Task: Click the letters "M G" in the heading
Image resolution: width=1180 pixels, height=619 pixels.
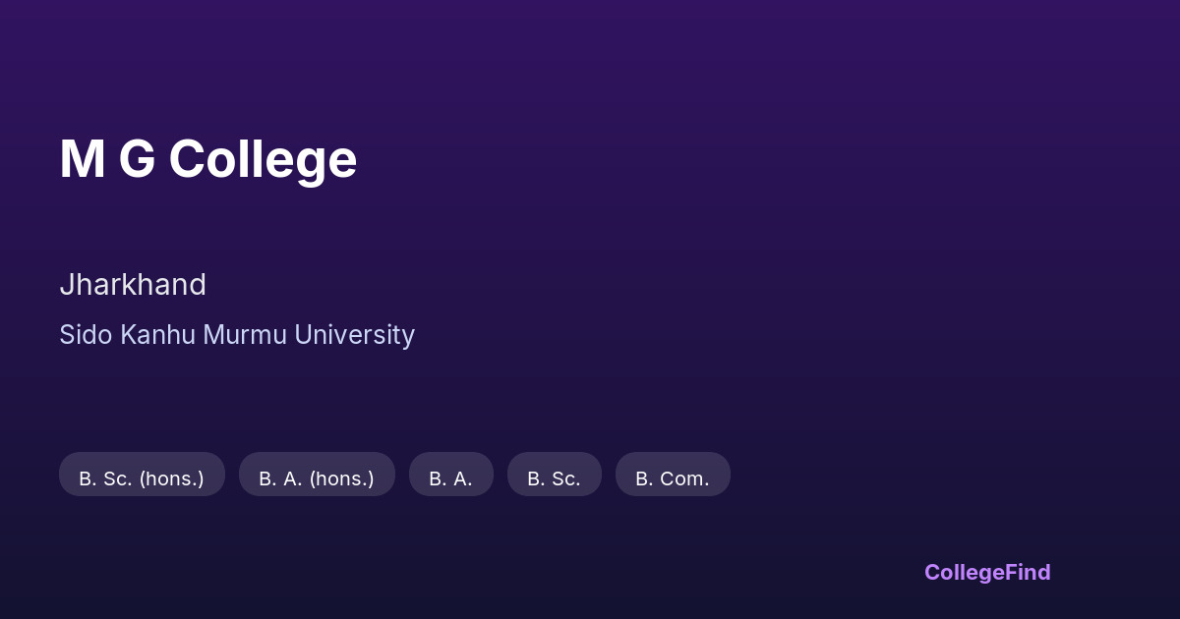Action: click(x=107, y=159)
